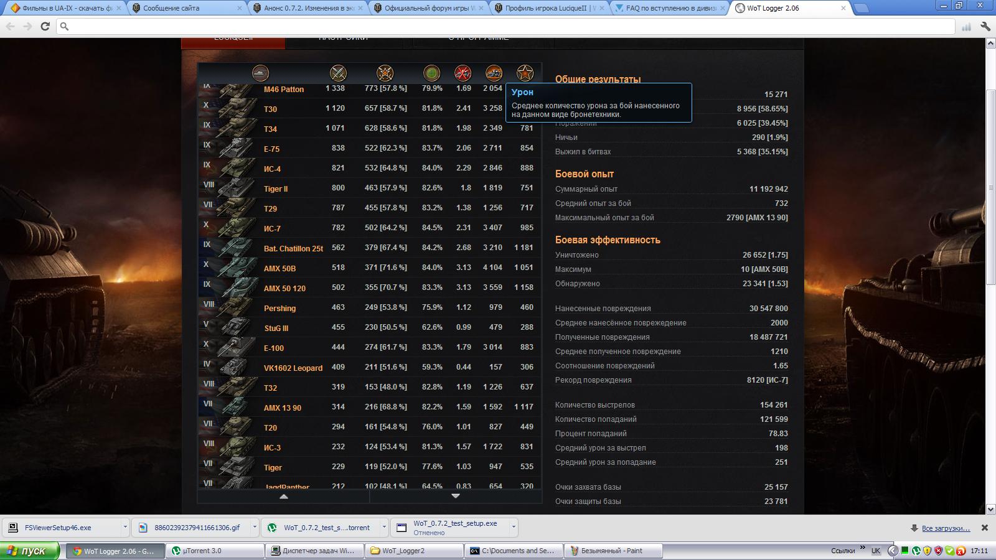Click the page scrollbar up arrow
Screen dimensions: 996x560
990,43
